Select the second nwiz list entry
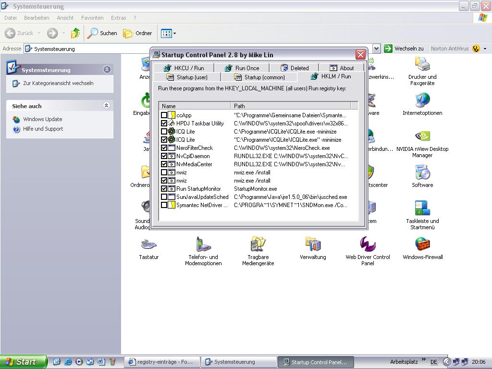Image resolution: width=492 pixels, height=369 pixels. coord(181,181)
